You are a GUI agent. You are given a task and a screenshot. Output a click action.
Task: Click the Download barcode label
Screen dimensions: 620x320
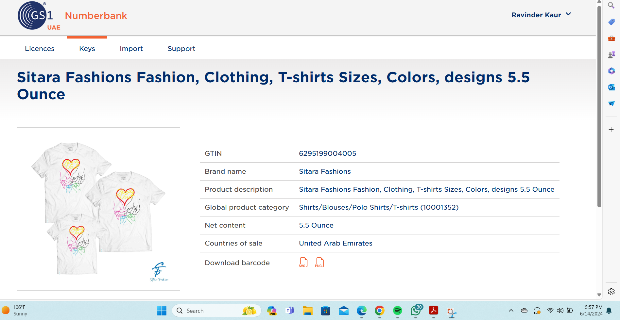237,263
